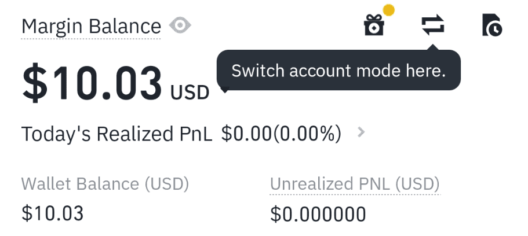Image resolution: width=528 pixels, height=236 pixels.
Task: Dismiss the 'Switch account mode here.' tooltip
Action: point(338,71)
